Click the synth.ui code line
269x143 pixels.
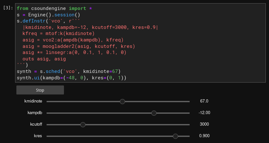[72, 78]
